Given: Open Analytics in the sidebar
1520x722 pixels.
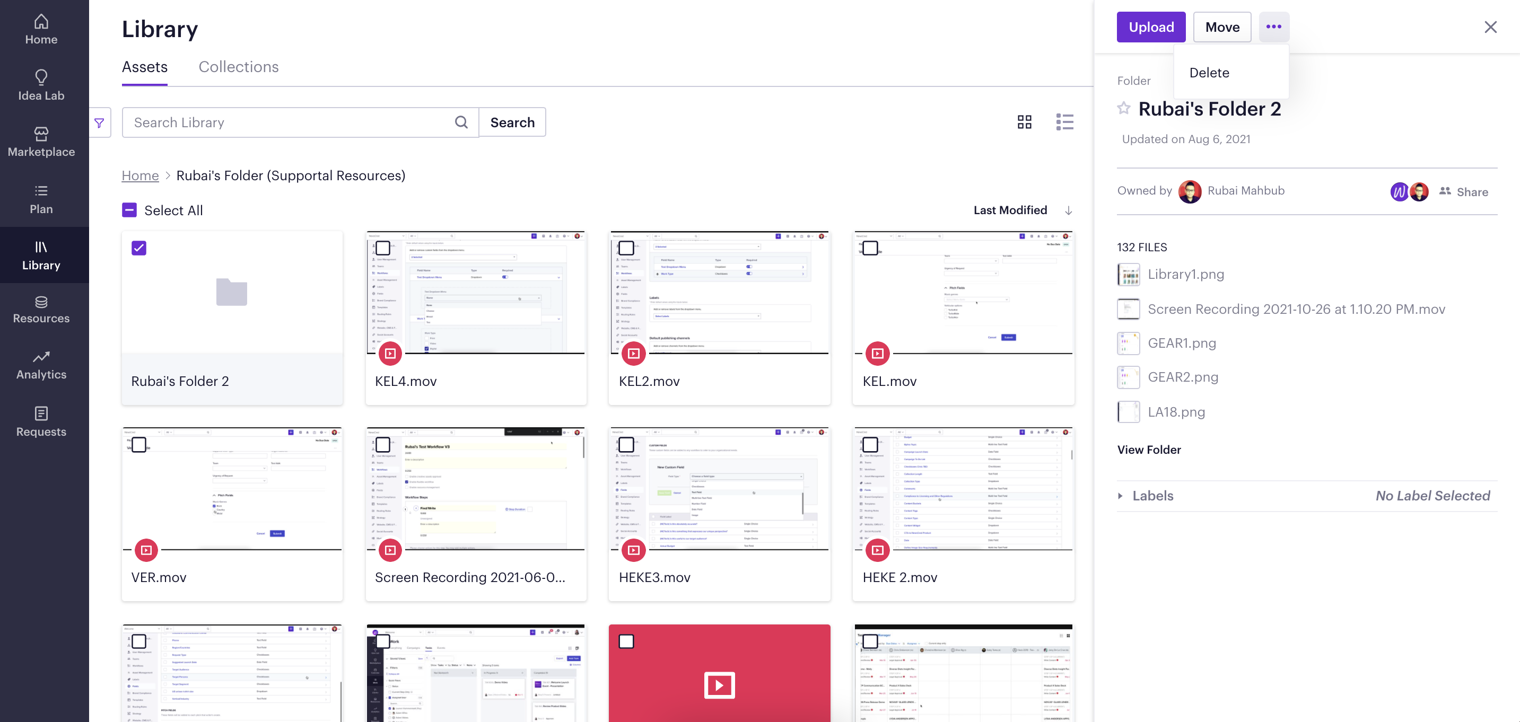Looking at the screenshot, I should point(41,366).
